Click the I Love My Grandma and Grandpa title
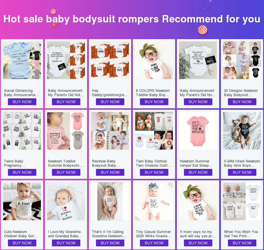This screenshot has height=250, width=264. [x=65, y=234]
